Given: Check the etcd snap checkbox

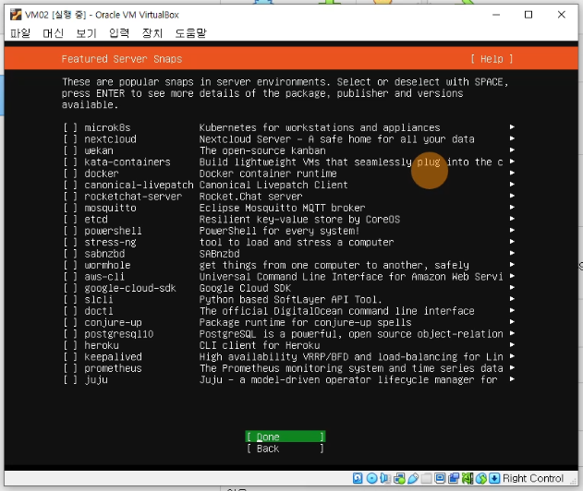Looking at the screenshot, I should coord(70,220).
